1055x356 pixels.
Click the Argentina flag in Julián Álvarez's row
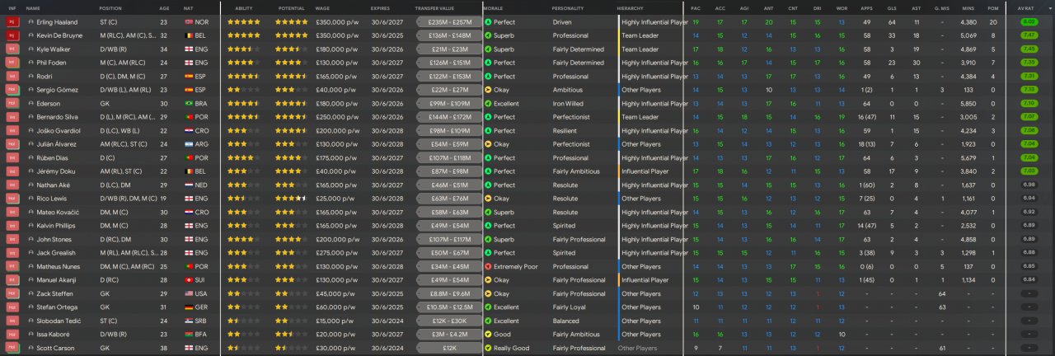coord(187,144)
